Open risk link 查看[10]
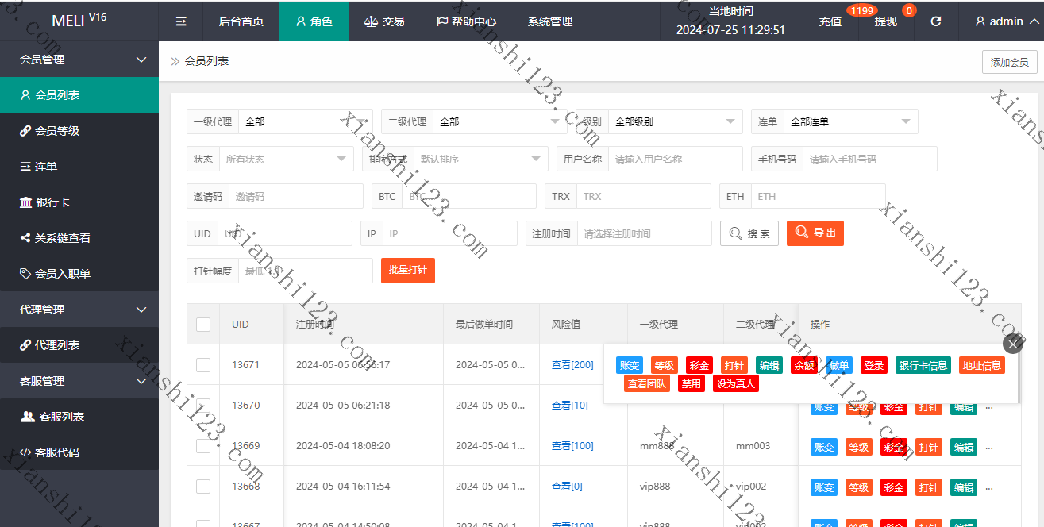This screenshot has height=527, width=1044. tap(570, 406)
